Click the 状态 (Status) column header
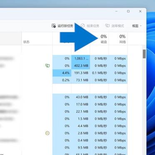This screenshot has height=155, width=155. (x=37, y=39)
